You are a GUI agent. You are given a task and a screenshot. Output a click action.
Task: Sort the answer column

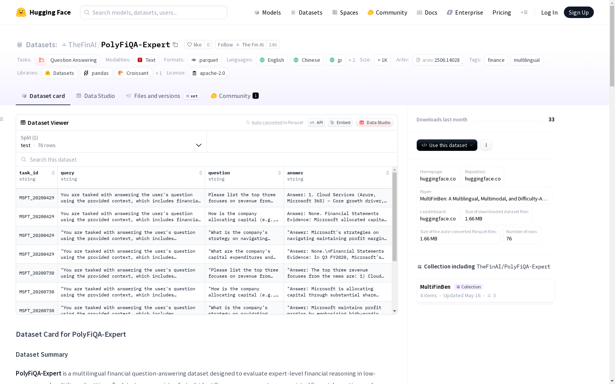[387, 173]
